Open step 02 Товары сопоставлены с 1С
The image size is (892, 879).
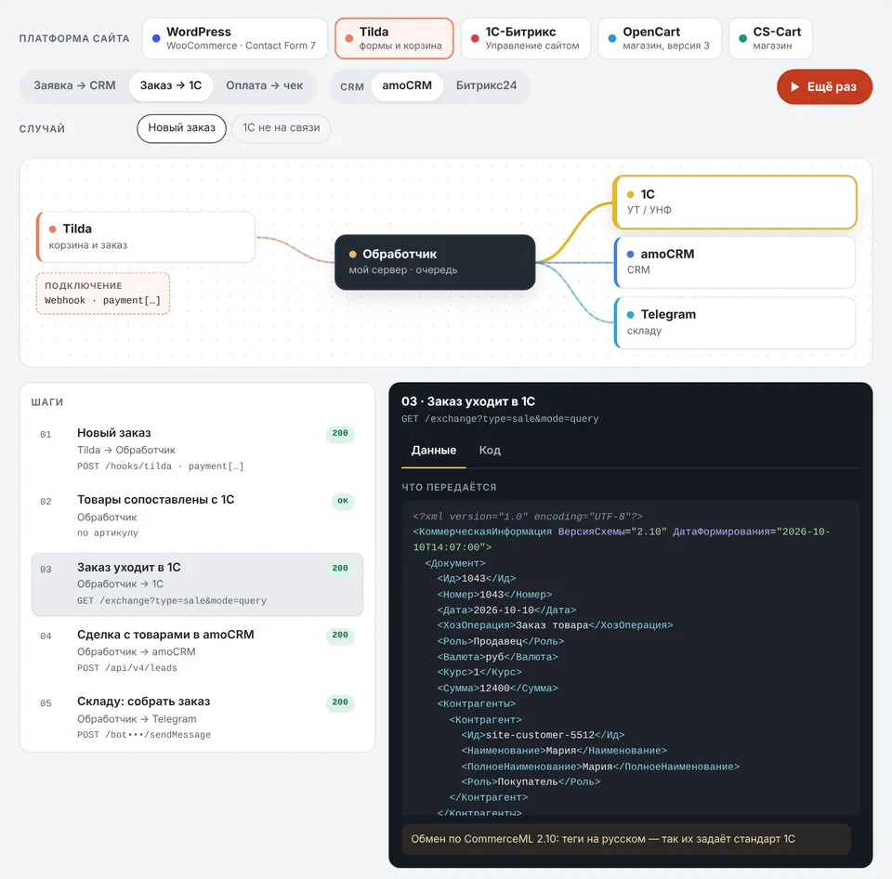(x=197, y=516)
